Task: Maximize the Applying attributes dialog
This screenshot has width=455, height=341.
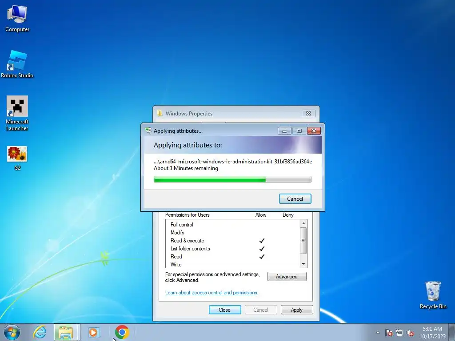Action: pyautogui.click(x=299, y=131)
